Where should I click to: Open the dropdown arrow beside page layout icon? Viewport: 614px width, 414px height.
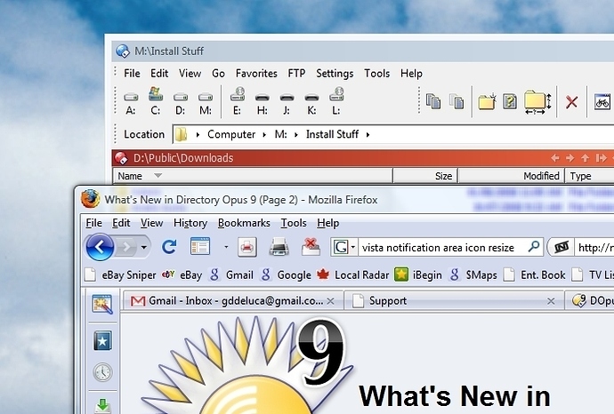(226, 247)
